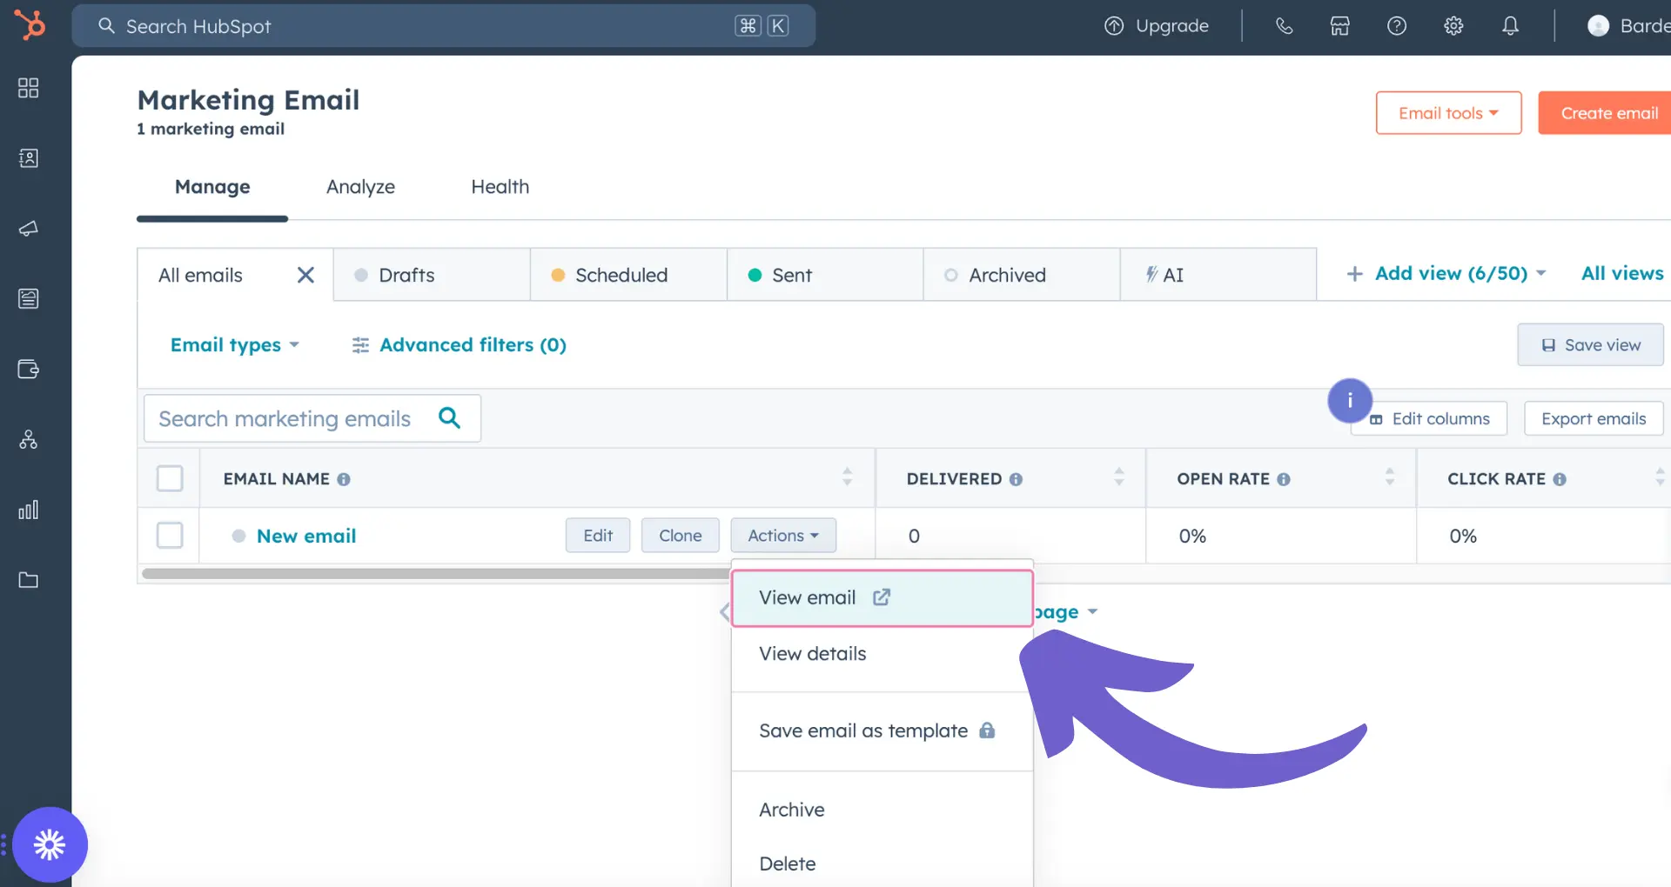This screenshot has height=887, width=1671.
Task: Click the info icon next to OPEN RATE
Action: coord(1284,479)
